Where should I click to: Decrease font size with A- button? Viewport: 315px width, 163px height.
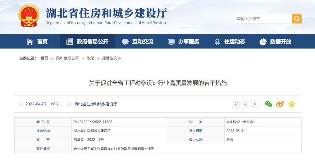[x=246, y=104]
